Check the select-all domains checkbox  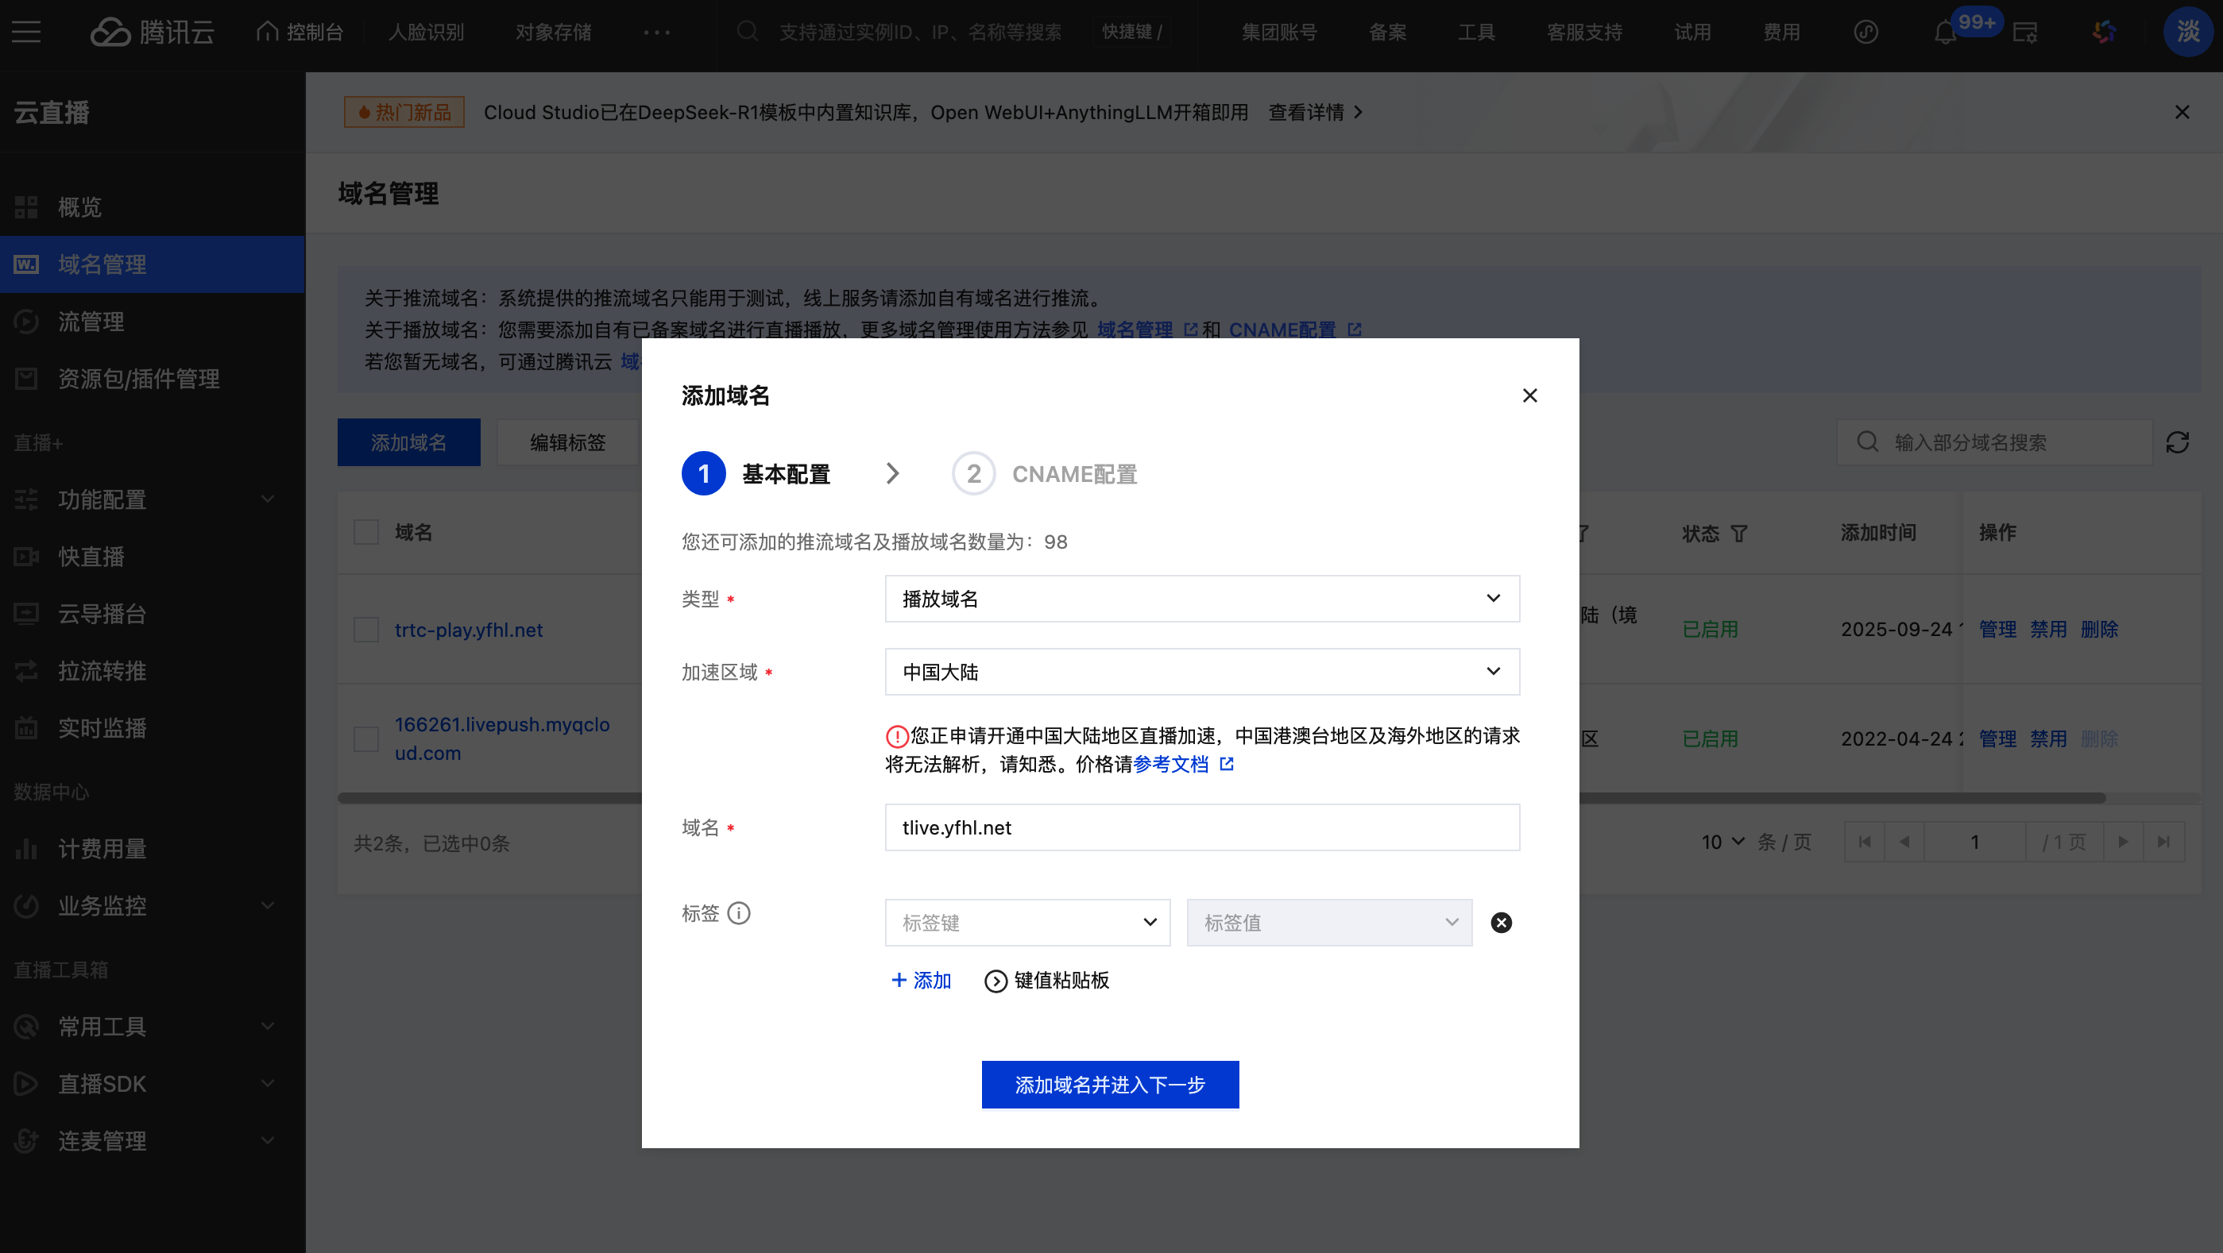(366, 532)
